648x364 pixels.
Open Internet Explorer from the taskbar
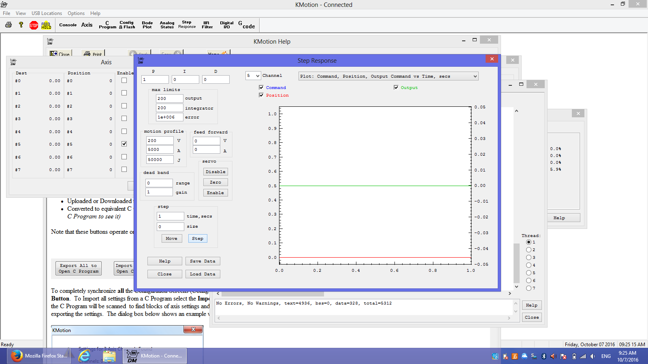click(x=84, y=356)
